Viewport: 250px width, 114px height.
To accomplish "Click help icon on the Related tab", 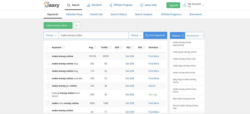I will 183,36.
